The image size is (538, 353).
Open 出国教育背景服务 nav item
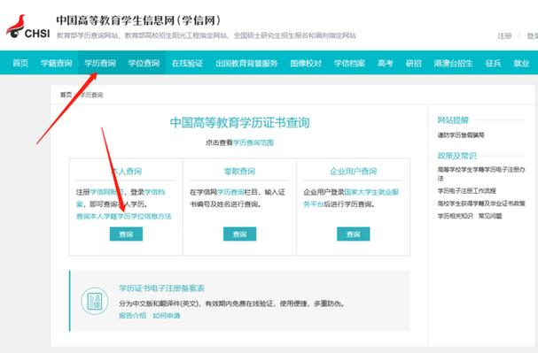coord(246,64)
